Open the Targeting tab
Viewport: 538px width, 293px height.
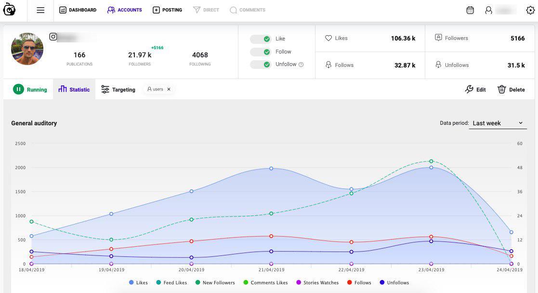point(118,89)
